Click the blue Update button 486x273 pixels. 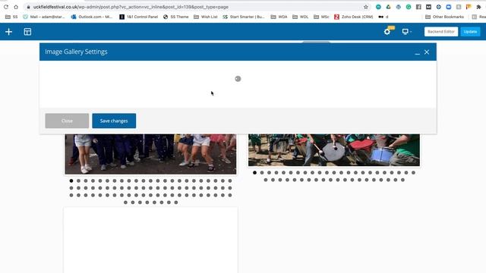pos(470,32)
